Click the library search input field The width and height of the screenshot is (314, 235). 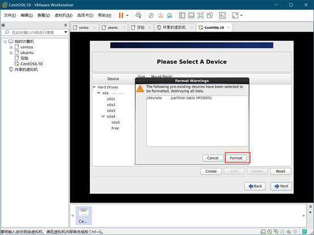[x=33, y=32]
